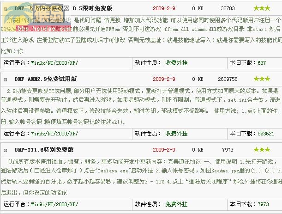The height and width of the screenshot is (214, 282).
Task: Click the Win9x/NT/2000/XP/ platform text under ANN2.9
Action: [x=54, y=134]
